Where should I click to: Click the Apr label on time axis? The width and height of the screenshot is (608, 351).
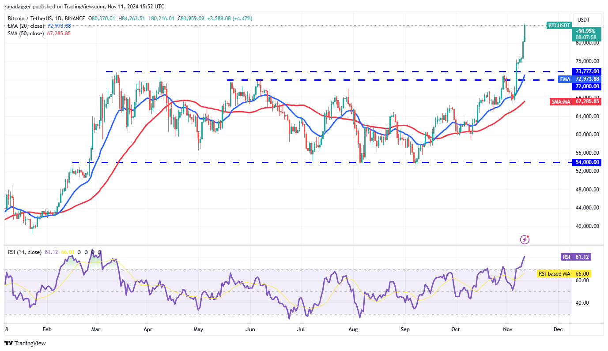click(x=148, y=329)
